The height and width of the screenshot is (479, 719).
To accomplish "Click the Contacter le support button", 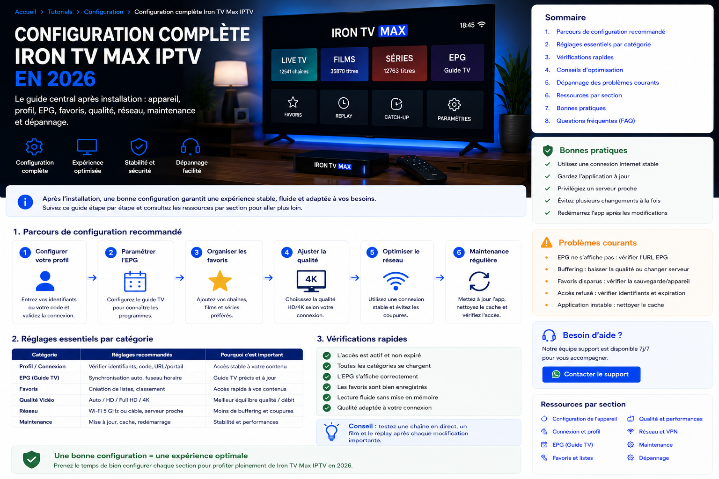I will (591, 374).
